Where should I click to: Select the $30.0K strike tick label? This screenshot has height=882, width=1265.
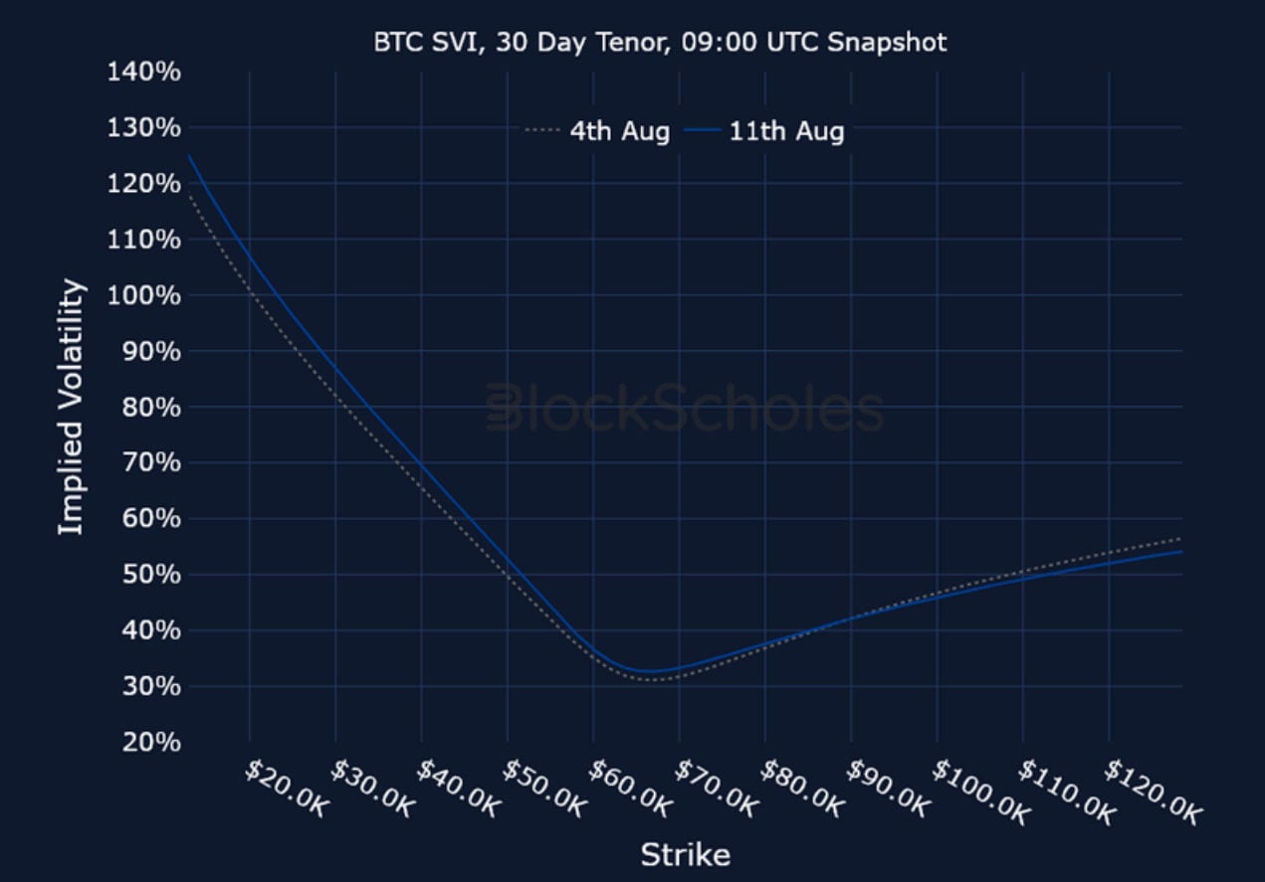(371, 789)
